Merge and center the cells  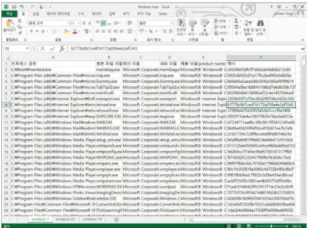tap(130, 31)
